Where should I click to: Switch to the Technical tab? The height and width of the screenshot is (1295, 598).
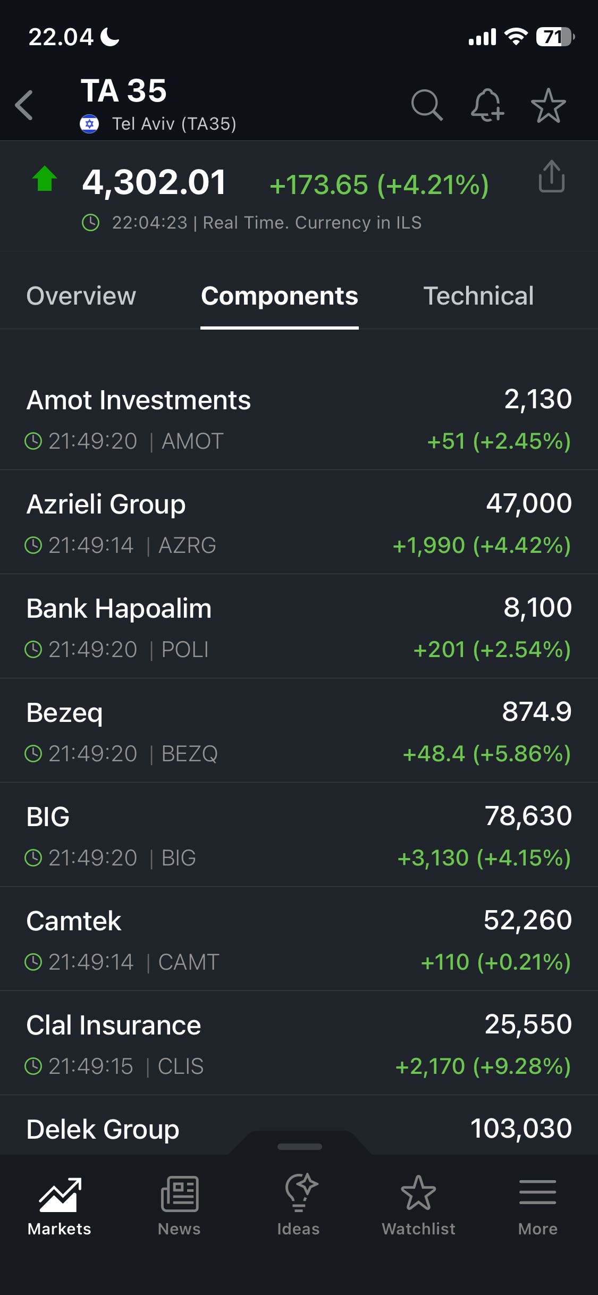tap(478, 296)
